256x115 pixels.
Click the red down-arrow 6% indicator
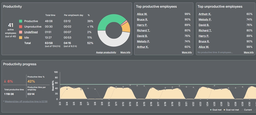[x=8, y=81]
